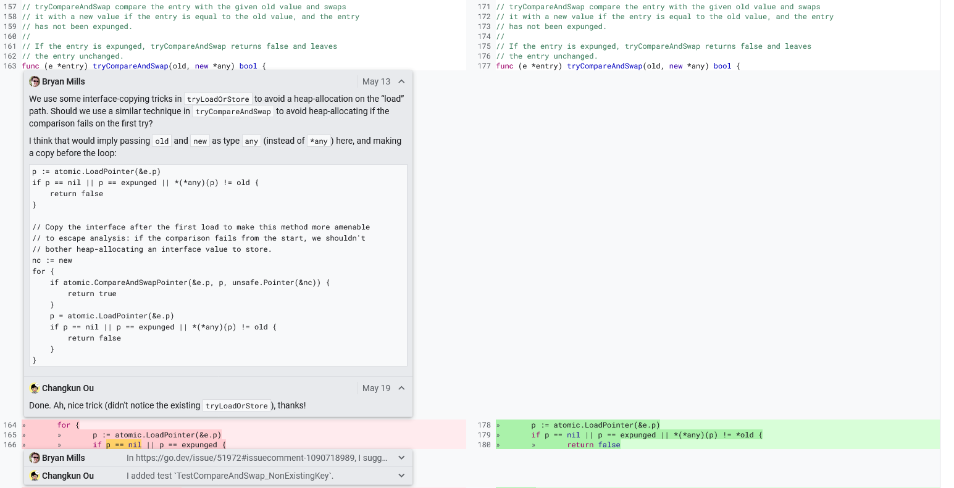954x488 pixels.
Task: Expand Changkun Ou's collapsed TestCompareAndSwap comment
Action: tap(401, 475)
